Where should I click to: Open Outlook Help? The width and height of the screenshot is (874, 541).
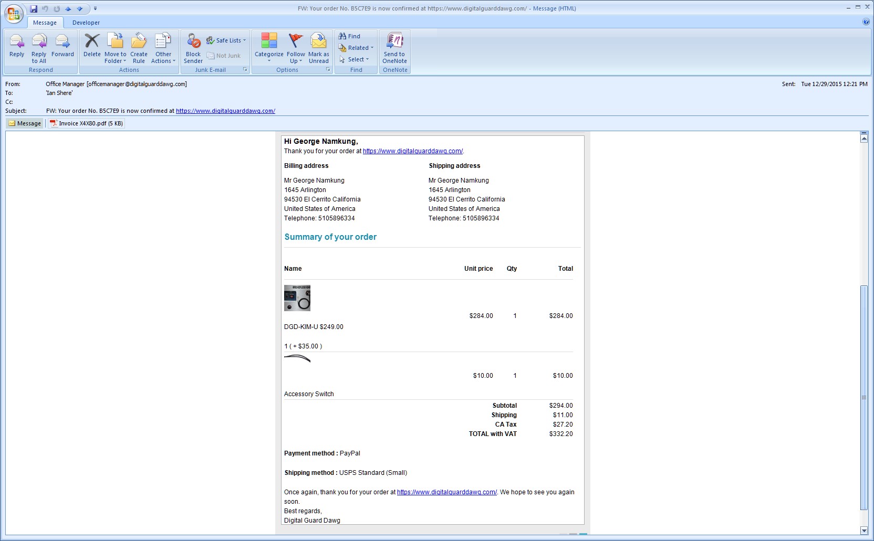(x=866, y=22)
